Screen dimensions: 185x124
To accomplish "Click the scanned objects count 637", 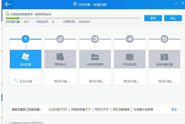I will (x=26, y=22).
